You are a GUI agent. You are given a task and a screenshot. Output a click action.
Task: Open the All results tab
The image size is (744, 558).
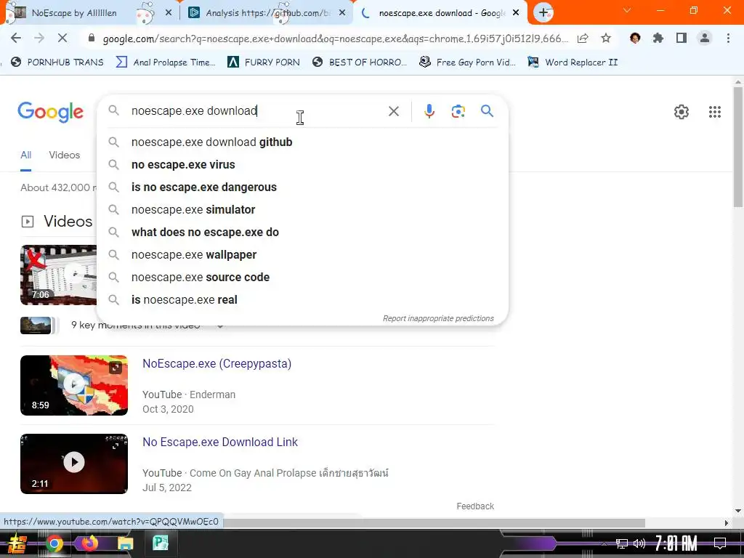25,155
